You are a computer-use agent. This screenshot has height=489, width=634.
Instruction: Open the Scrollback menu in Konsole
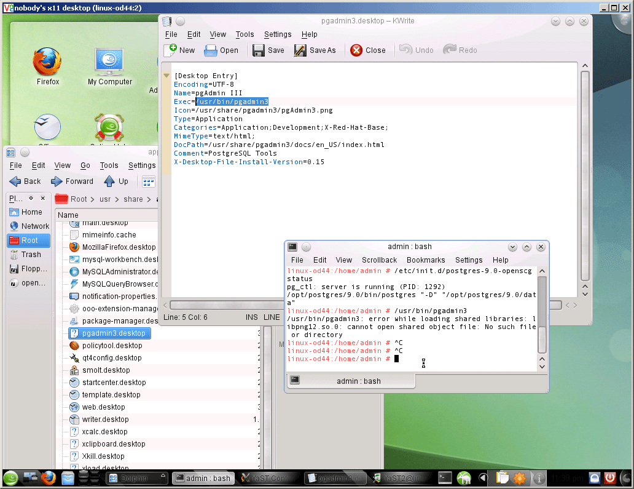379,260
